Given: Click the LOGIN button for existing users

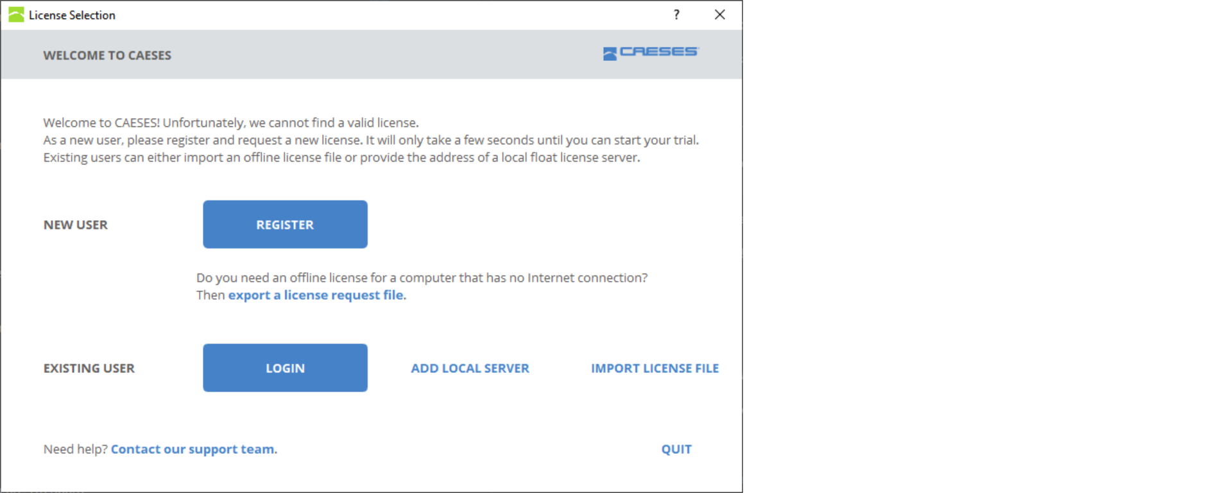Looking at the screenshot, I should pos(285,368).
